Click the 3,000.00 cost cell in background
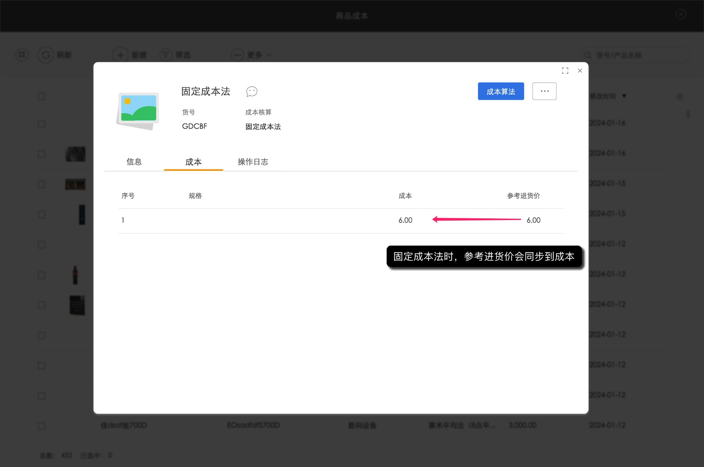 point(522,425)
